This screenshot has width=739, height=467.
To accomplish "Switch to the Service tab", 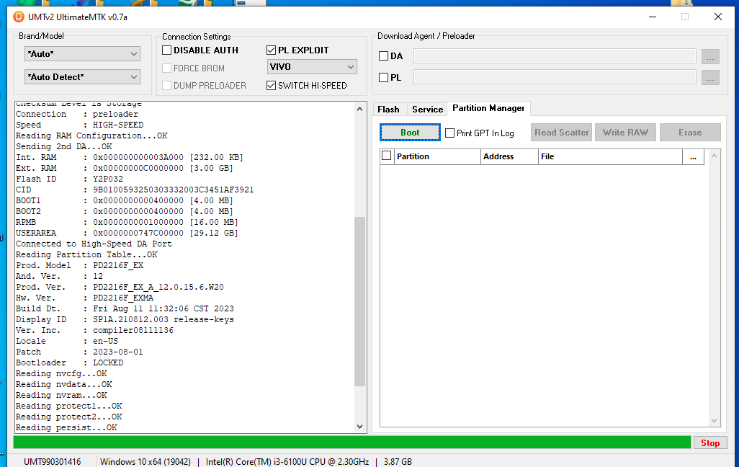I will point(427,110).
